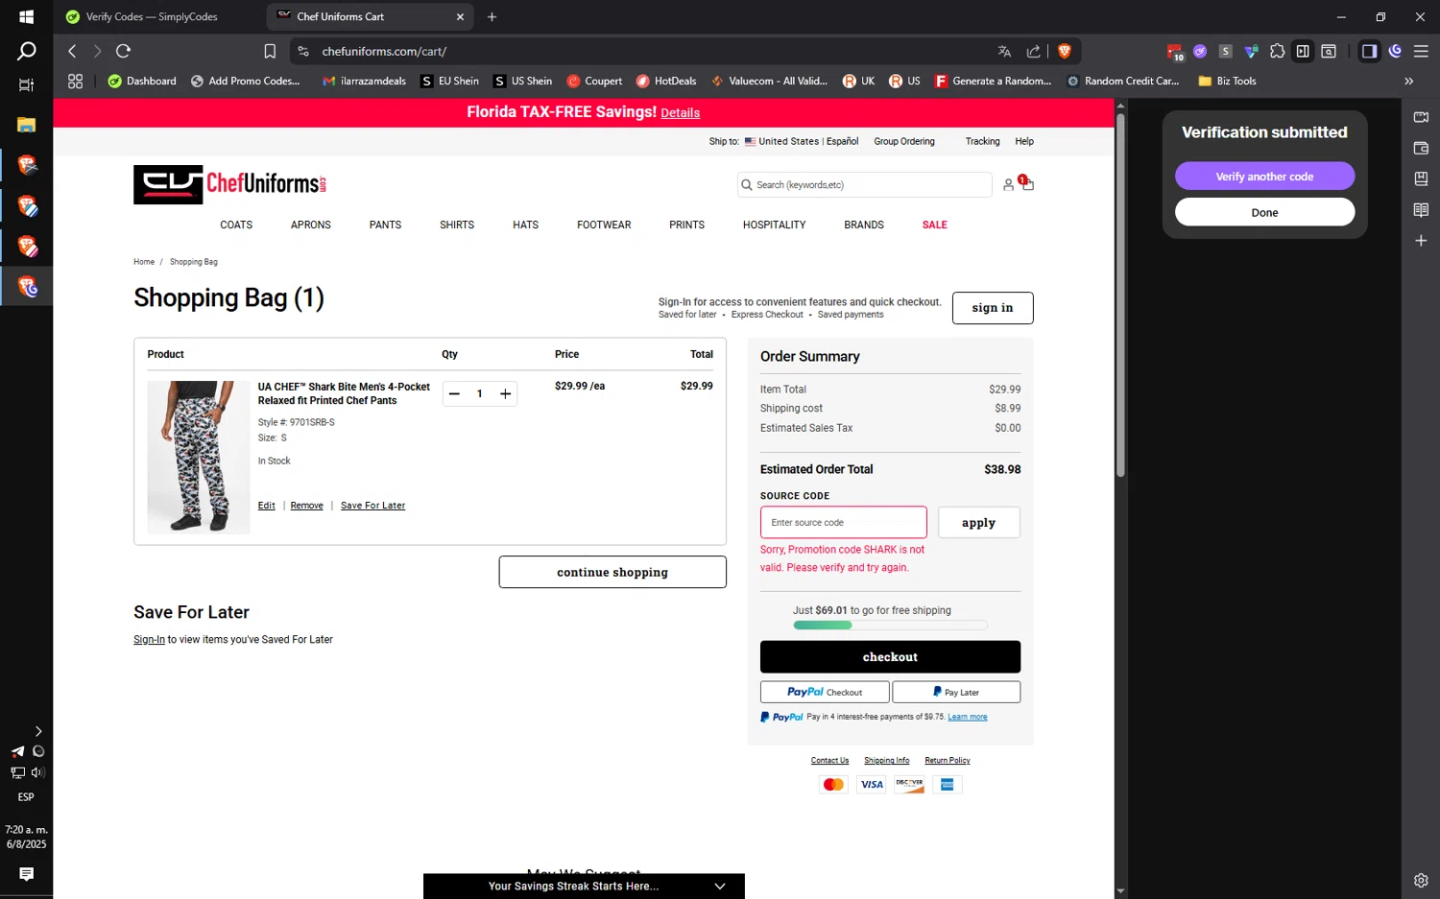Click the browser forward arrow

[x=97, y=51]
